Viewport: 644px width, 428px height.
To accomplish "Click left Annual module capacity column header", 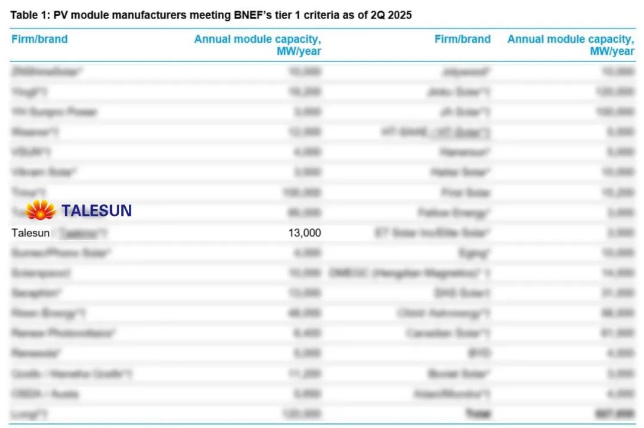I will 258,45.
